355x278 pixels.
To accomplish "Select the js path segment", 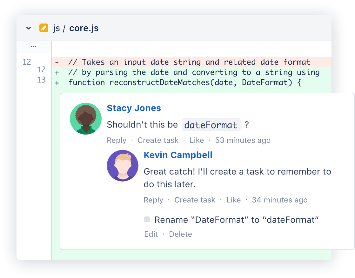I will 57,28.
